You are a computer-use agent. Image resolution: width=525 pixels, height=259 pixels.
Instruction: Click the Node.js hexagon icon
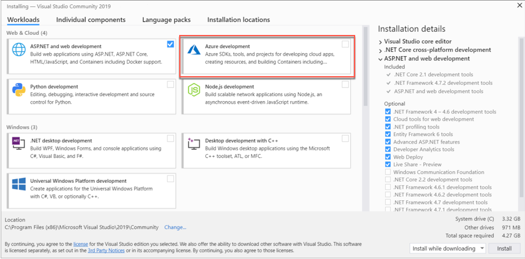pyautogui.click(x=194, y=90)
